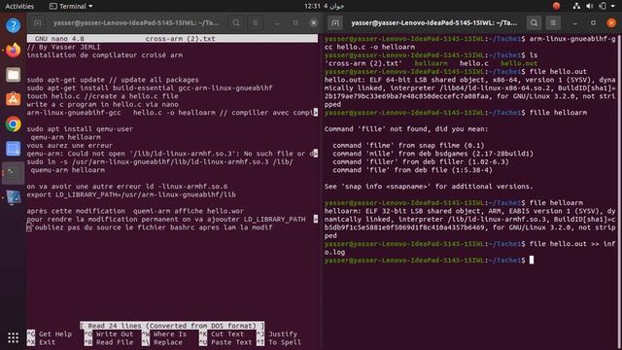Maximize the left terminal window
Screen dimensions: 622x350
point(295,23)
